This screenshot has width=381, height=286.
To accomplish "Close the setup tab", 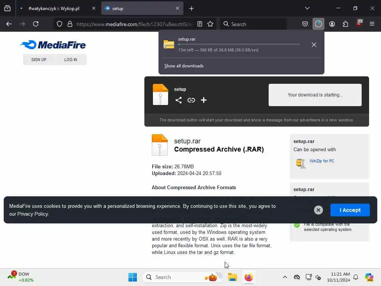I will point(177,8).
